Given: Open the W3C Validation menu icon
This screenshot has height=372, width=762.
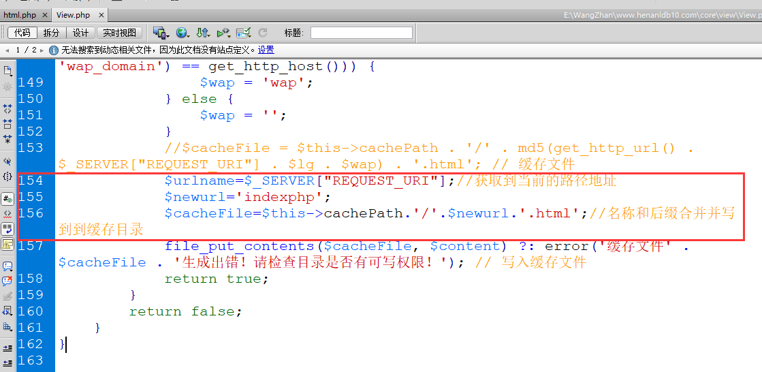Looking at the screenshot, I should (223, 33).
